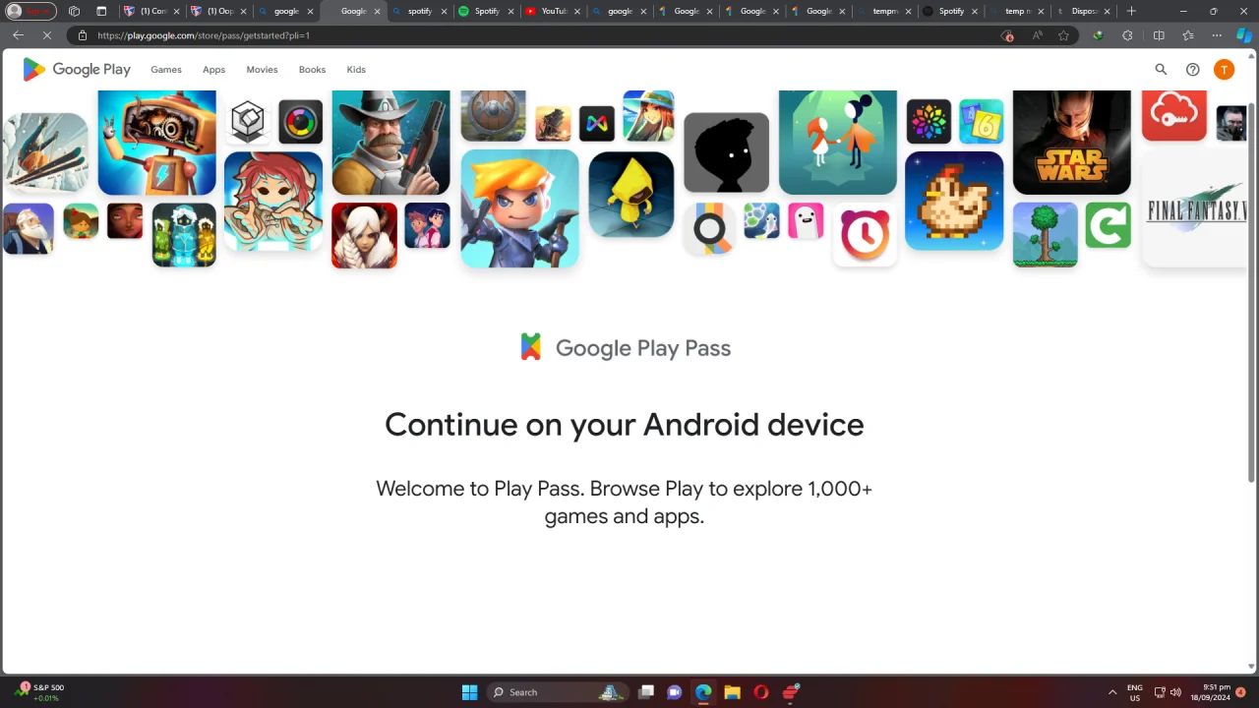Open the colorful flower wheel app icon

tap(929, 122)
